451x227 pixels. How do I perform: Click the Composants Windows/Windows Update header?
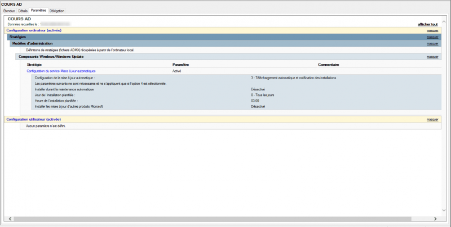click(x=51, y=57)
